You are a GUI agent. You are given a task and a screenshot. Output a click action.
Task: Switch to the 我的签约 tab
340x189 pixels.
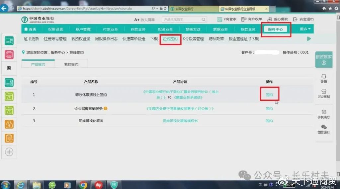71,64
